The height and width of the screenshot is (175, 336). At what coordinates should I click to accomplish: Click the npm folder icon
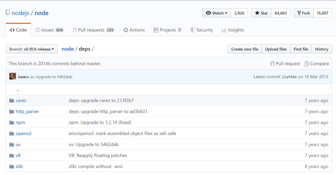click(12, 122)
